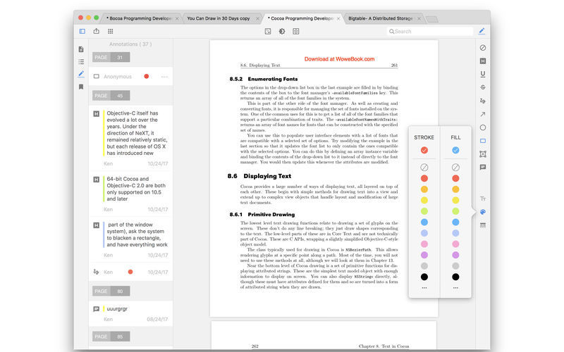Click the PAGE 31 header
This screenshot has height=352, width=564.
tap(111, 57)
